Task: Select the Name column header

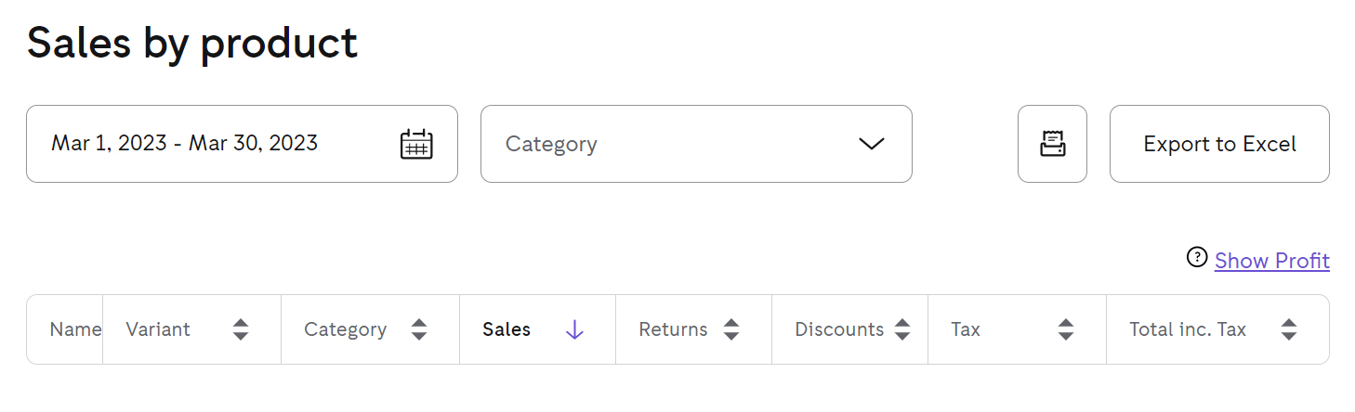Action: 75,329
